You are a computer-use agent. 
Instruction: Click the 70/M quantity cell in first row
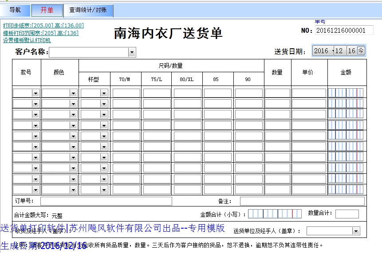tap(126, 93)
